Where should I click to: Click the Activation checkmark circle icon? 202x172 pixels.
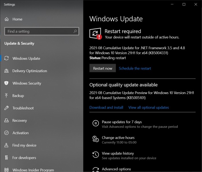tap(6, 133)
